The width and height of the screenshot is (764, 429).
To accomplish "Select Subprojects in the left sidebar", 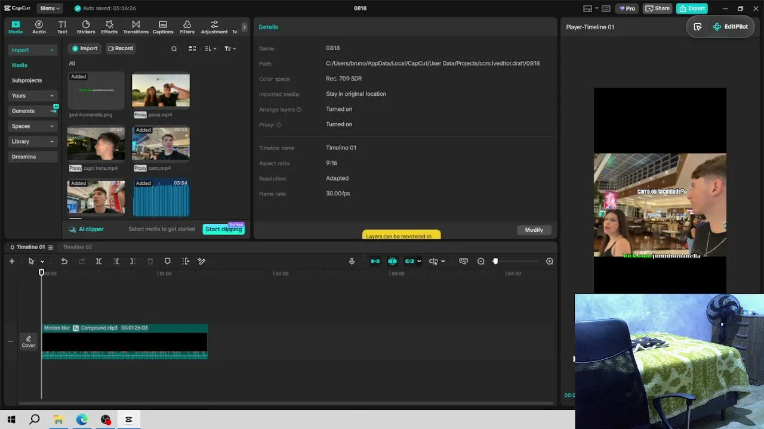I will click(27, 80).
